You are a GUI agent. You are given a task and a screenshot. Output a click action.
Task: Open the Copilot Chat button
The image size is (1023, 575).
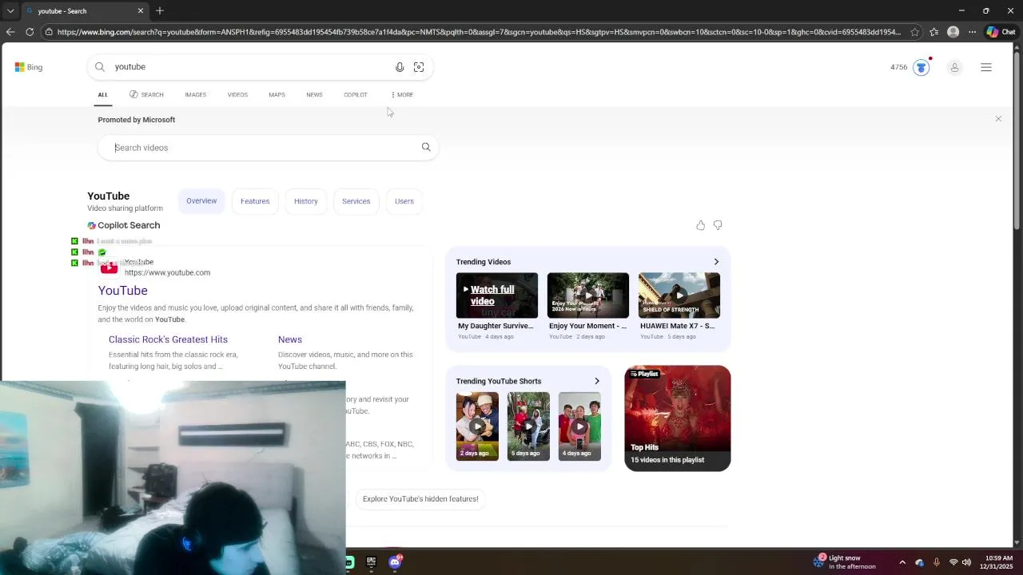(x=1001, y=32)
